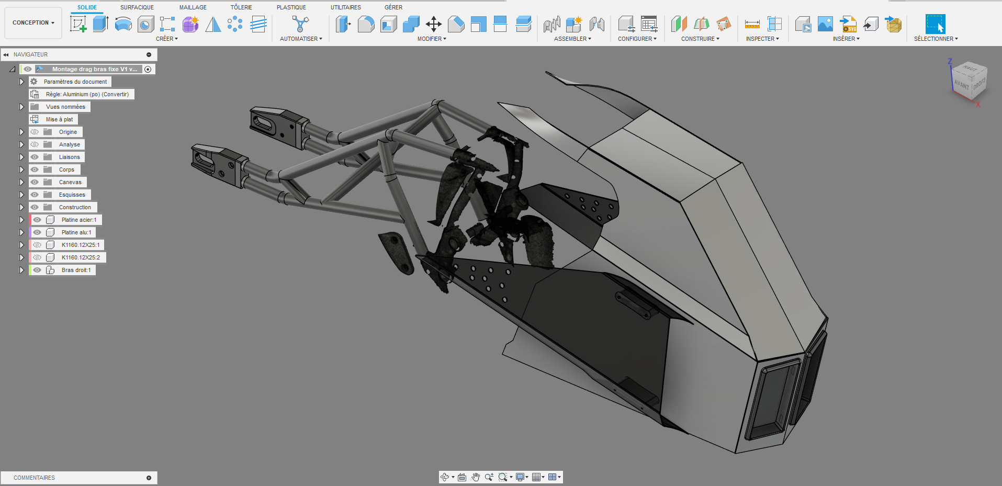Image resolution: width=1002 pixels, height=486 pixels.
Task: Click the Pan hand icon
Action: [475, 477]
